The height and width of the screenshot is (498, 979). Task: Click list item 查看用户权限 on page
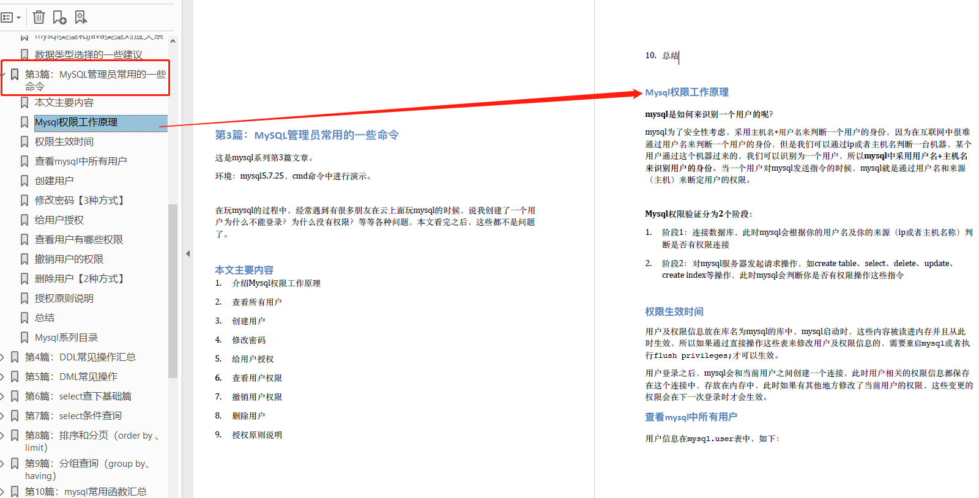[x=257, y=378]
